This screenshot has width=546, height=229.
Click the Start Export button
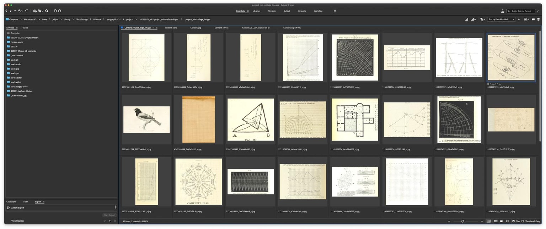click(x=109, y=215)
